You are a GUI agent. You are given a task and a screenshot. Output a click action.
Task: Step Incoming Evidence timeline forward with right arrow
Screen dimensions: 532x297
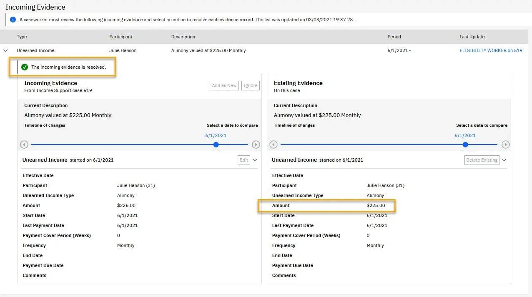point(256,145)
